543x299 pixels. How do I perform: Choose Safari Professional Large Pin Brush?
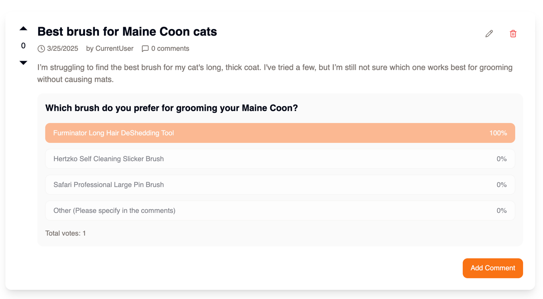tap(280, 185)
